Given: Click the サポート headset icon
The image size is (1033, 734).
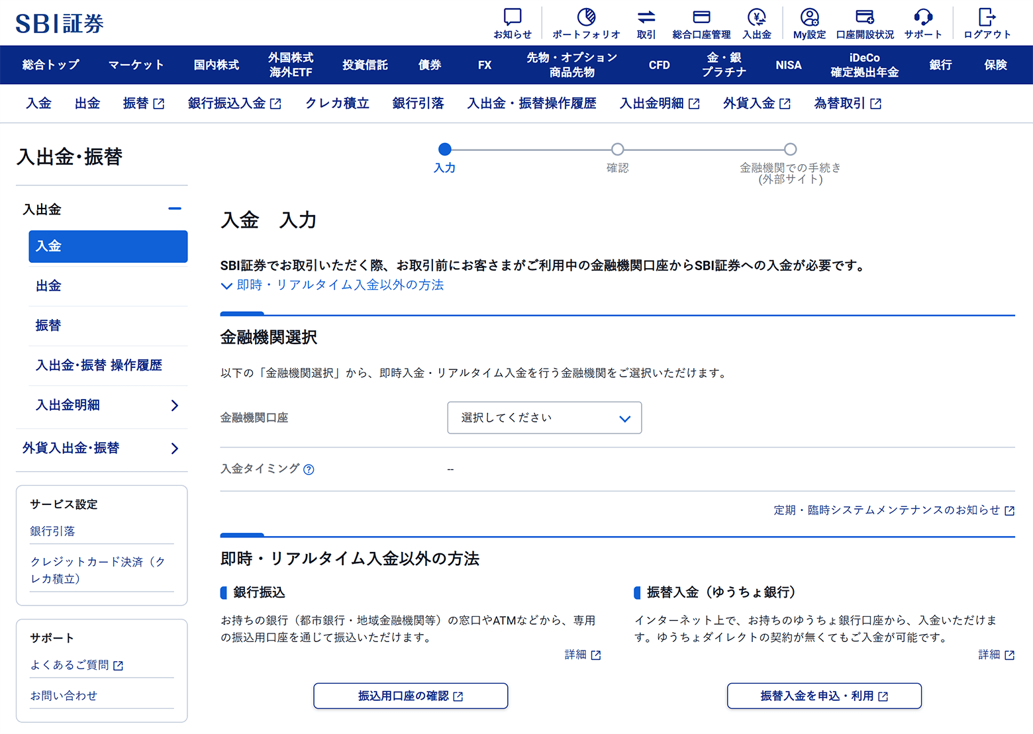Looking at the screenshot, I should coord(923,17).
